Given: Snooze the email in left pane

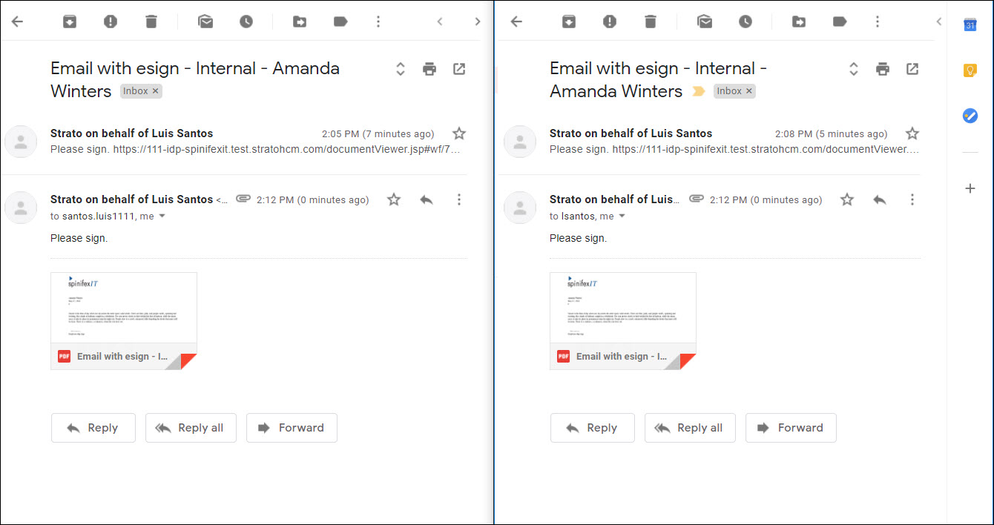Looking at the screenshot, I should tap(246, 22).
